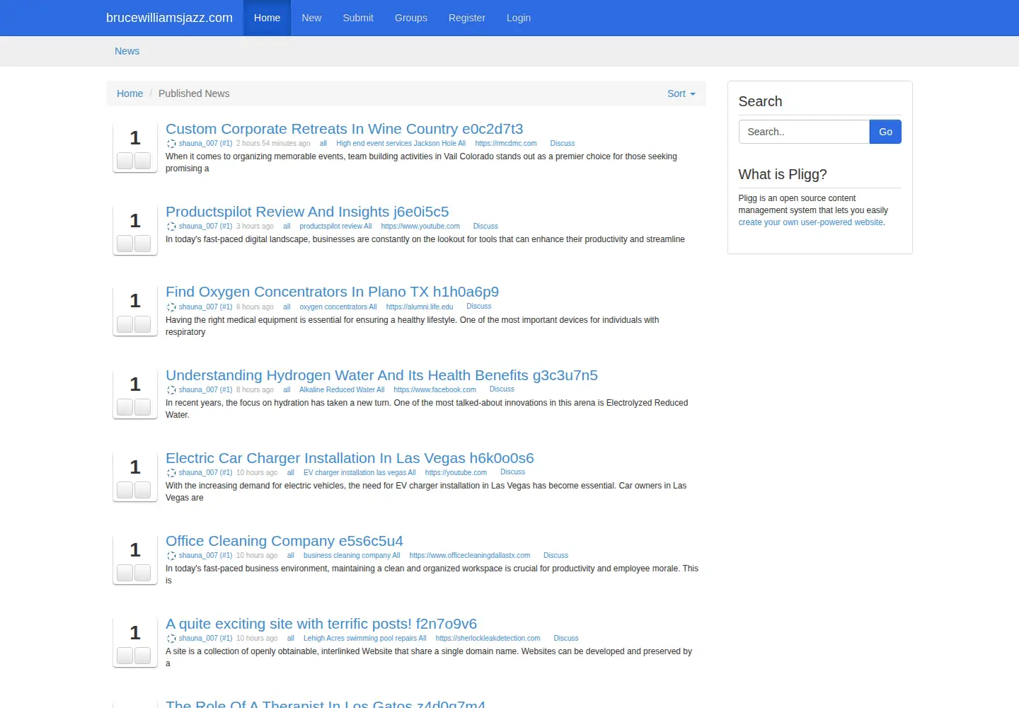
Task: Click the avatar icon on the Productspilot Review post
Action: tap(171, 227)
